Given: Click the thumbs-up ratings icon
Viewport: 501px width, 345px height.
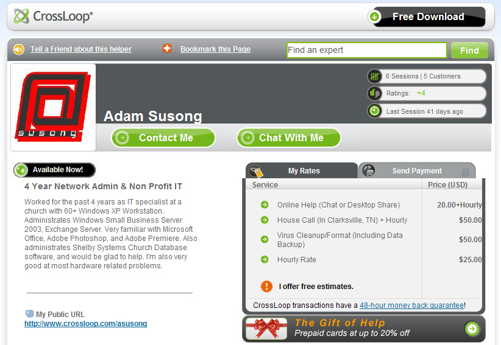Looking at the screenshot, I should [x=374, y=94].
